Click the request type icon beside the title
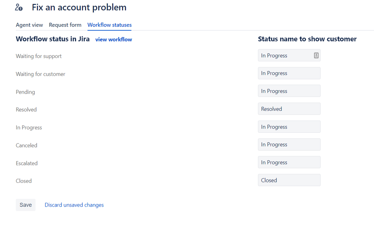The width and height of the screenshot is (374, 225). pyautogui.click(x=19, y=7)
